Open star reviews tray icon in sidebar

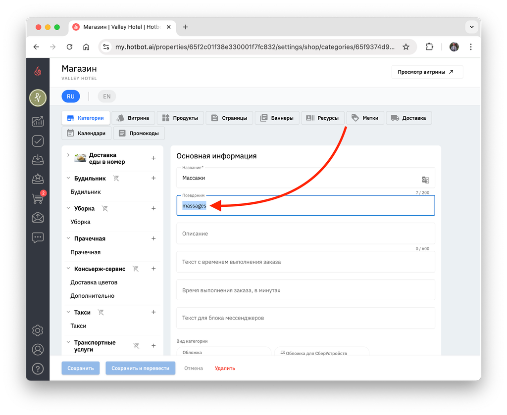point(38,179)
